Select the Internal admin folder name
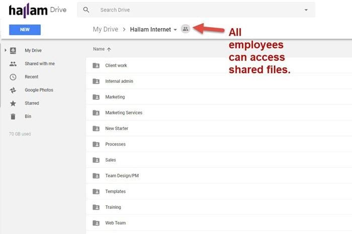352x234 pixels. pyautogui.click(x=119, y=81)
